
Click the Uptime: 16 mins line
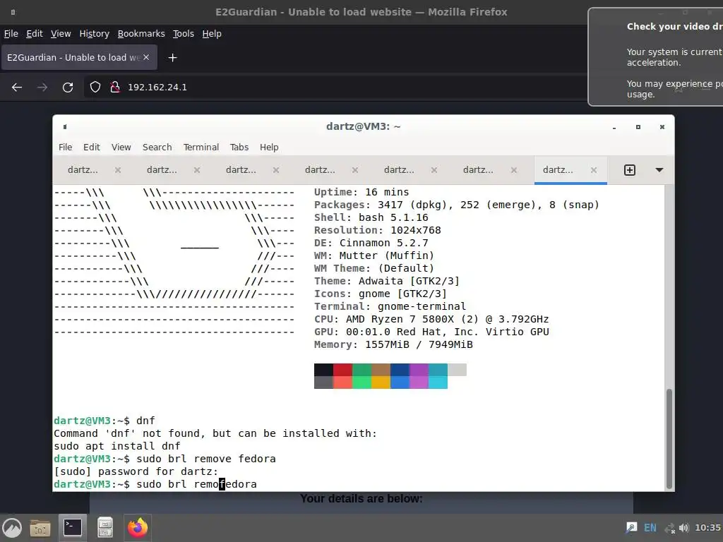tap(361, 192)
